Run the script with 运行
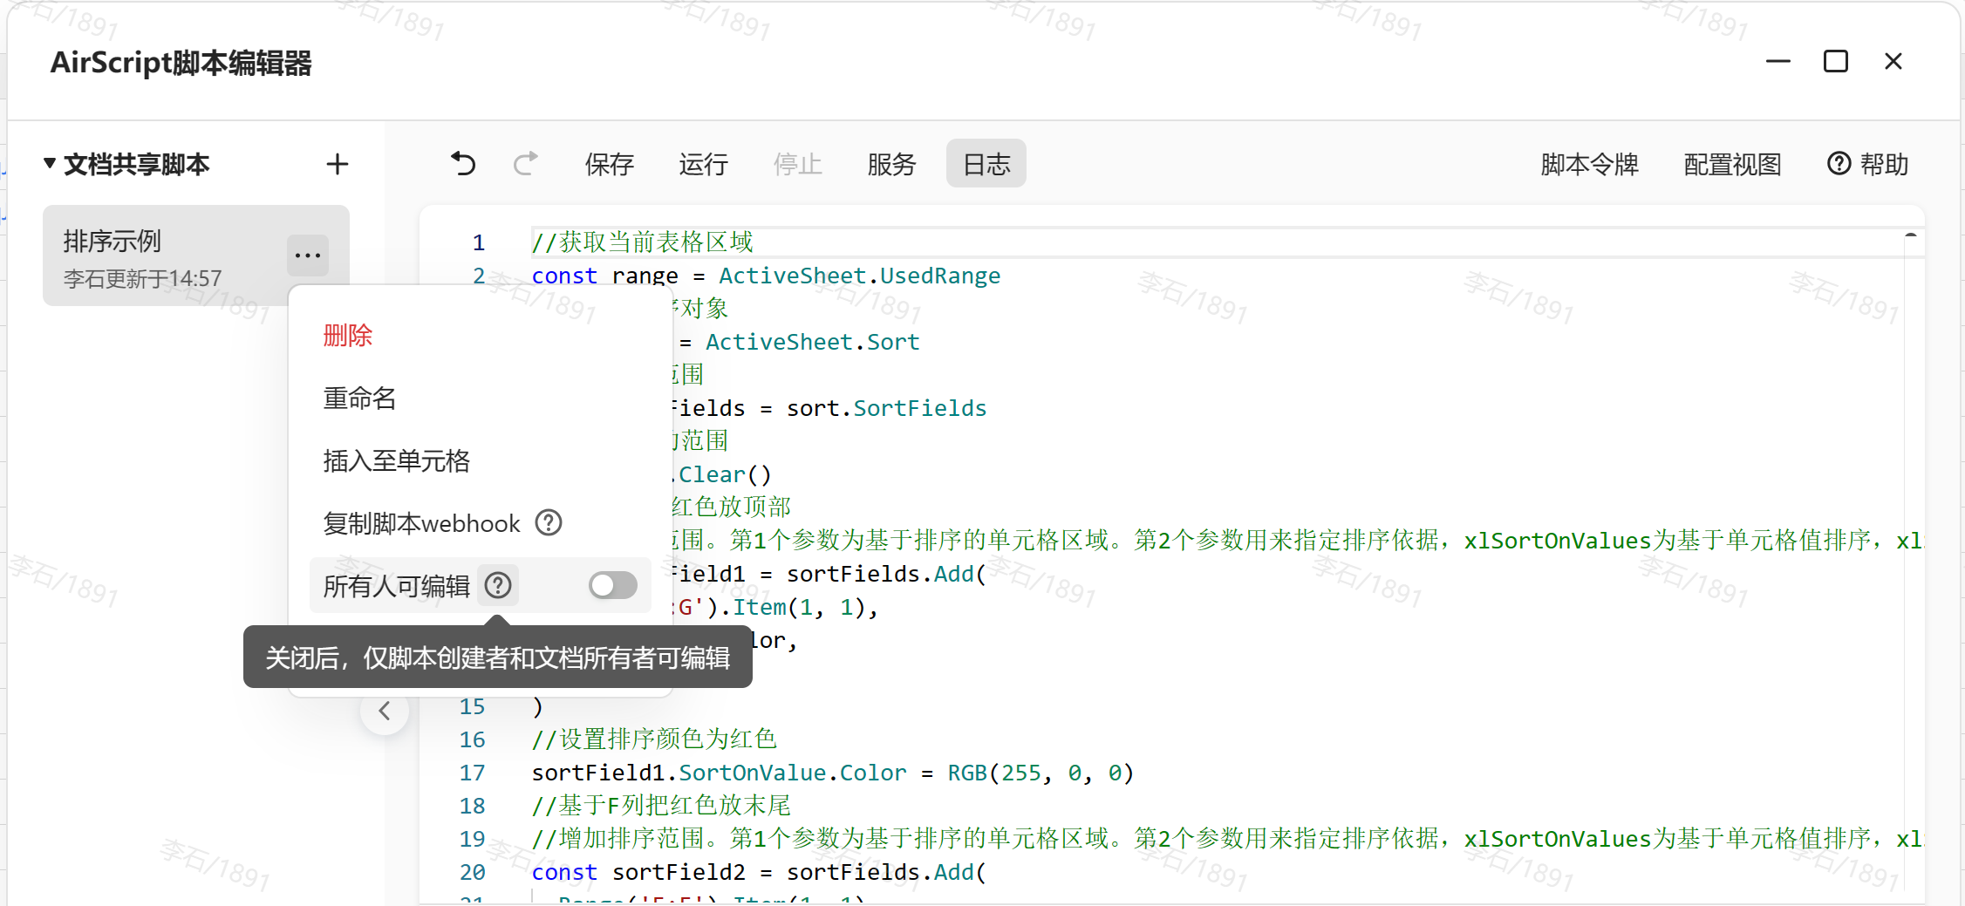 click(x=703, y=164)
